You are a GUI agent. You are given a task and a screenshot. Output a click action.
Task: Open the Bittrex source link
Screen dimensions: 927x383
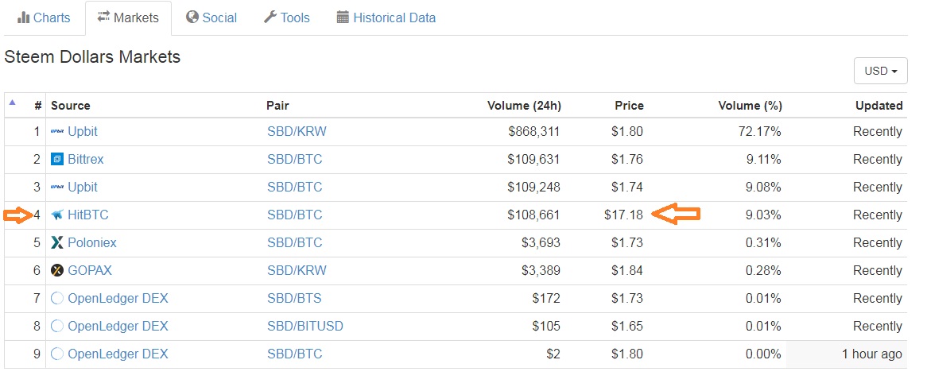click(86, 159)
